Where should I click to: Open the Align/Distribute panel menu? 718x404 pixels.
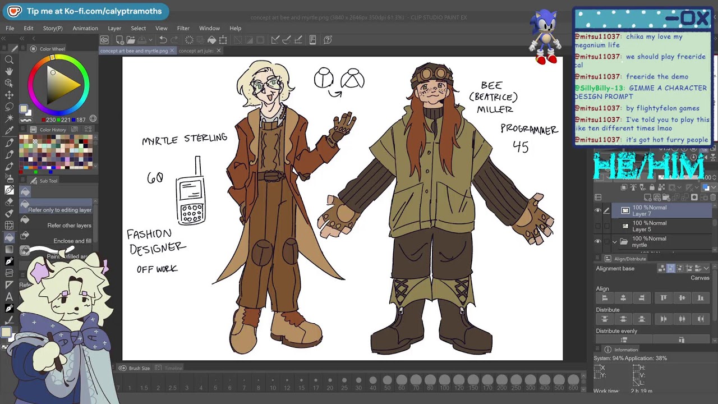coord(598,259)
